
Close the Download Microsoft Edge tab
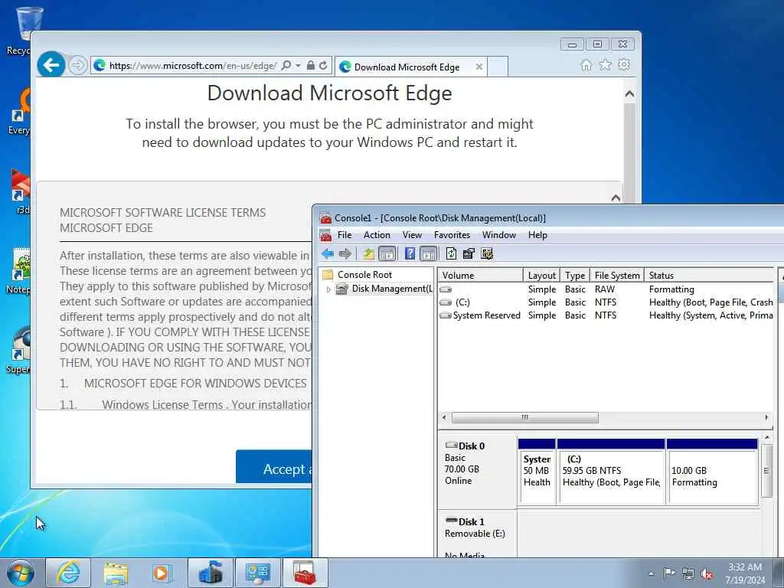pos(479,67)
